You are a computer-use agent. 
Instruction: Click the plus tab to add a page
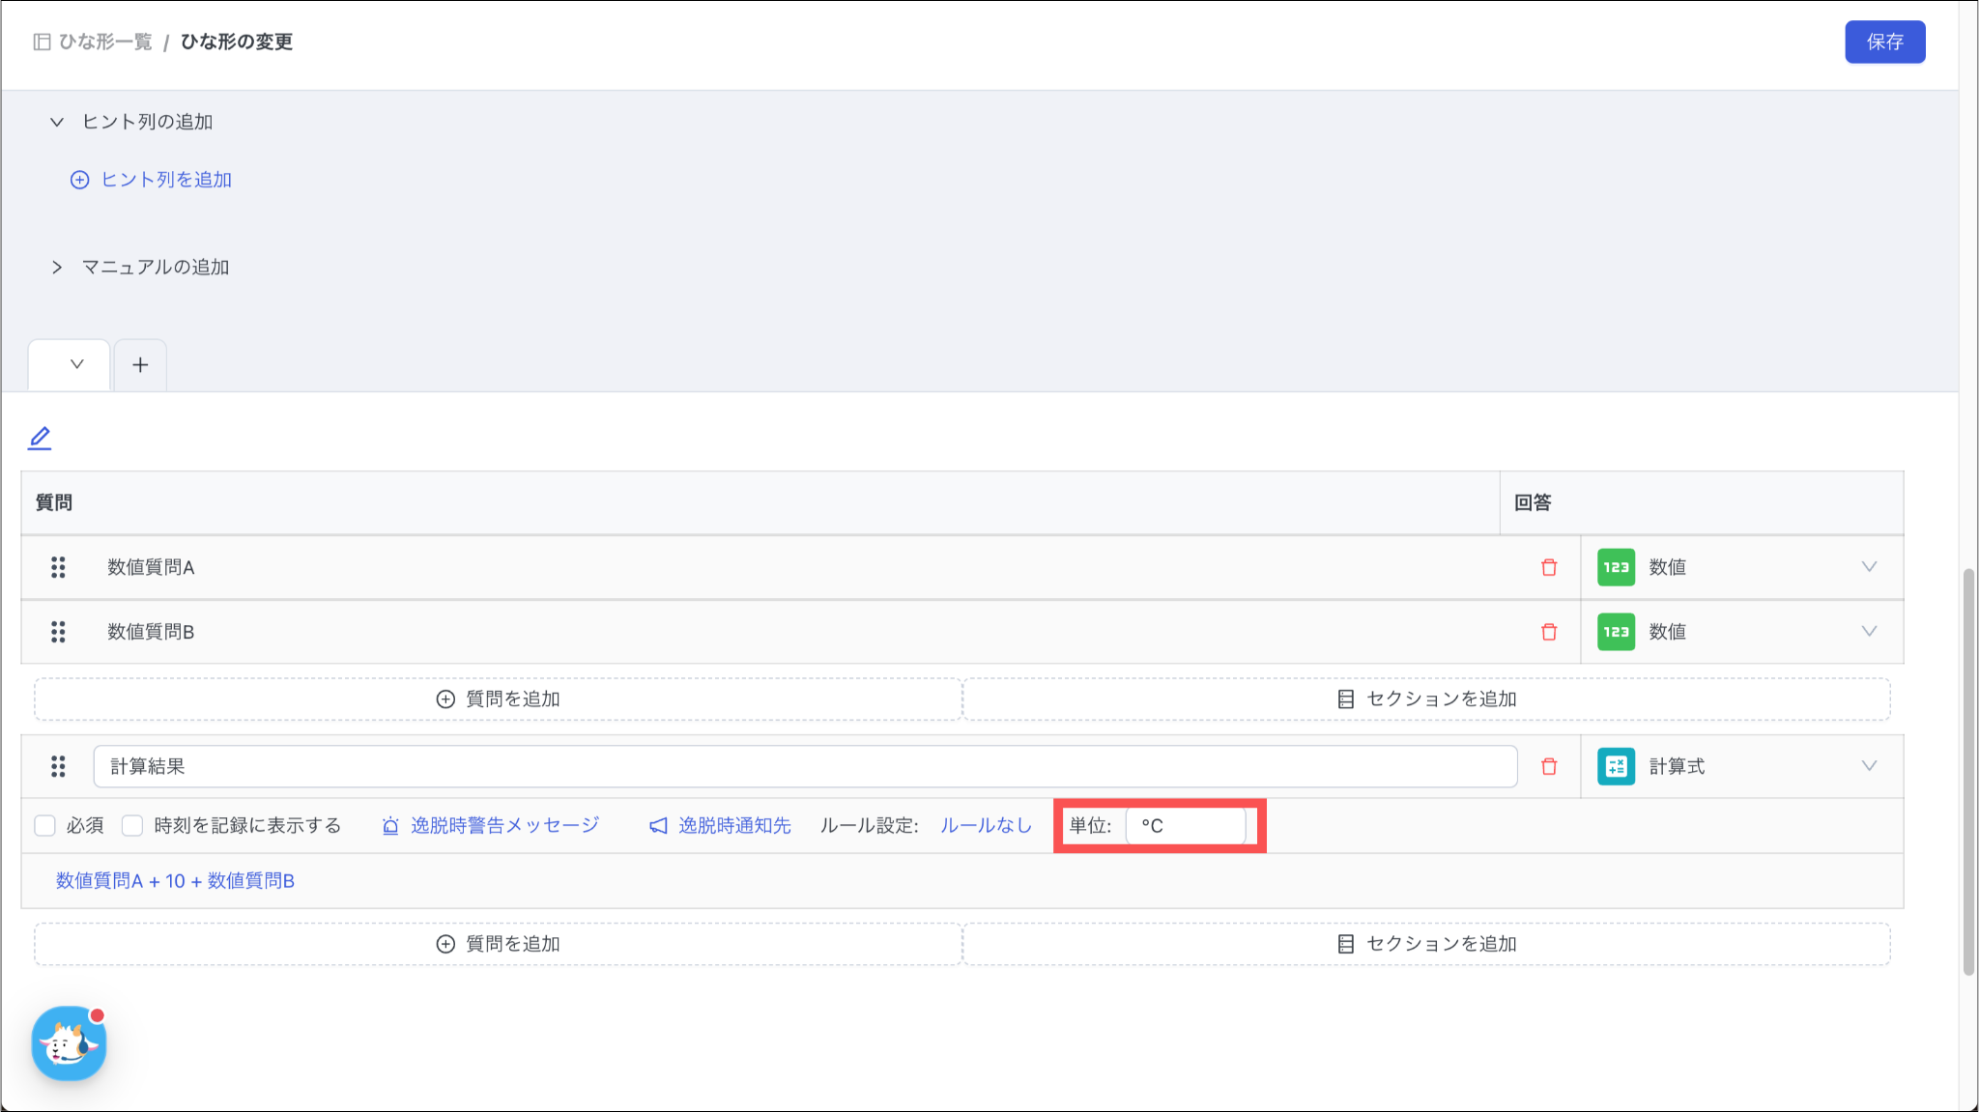[x=140, y=365]
